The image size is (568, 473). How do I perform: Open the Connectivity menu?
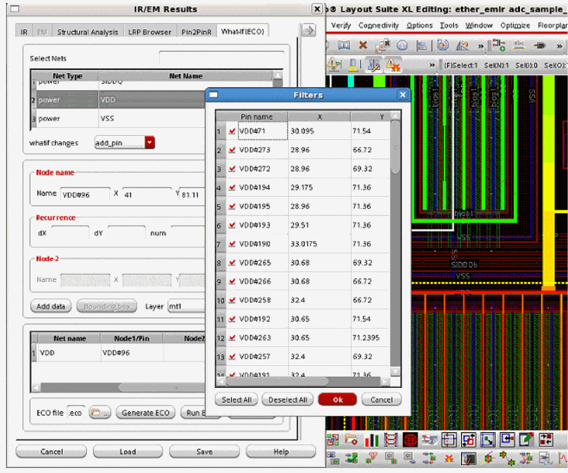(378, 26)
